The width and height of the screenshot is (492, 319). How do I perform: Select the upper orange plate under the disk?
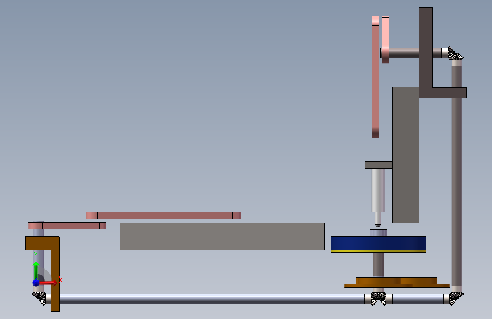(396, 280)
